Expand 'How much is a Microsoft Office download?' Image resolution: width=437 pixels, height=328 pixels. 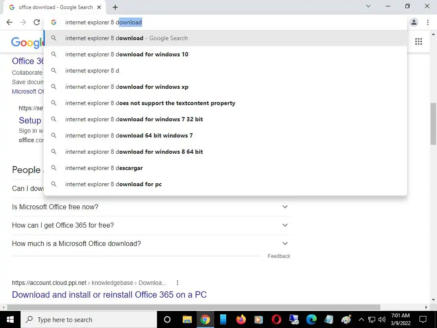point(151,243)
